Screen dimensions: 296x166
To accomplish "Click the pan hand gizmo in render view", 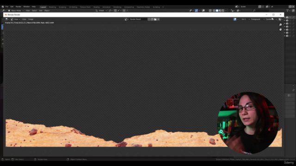I will click(280, 30).
